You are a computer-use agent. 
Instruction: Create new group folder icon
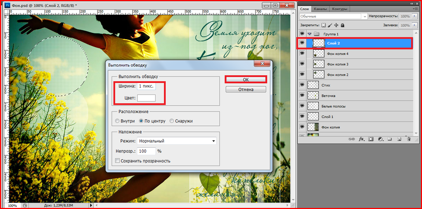pyautogui.click(x=389, y=139)
